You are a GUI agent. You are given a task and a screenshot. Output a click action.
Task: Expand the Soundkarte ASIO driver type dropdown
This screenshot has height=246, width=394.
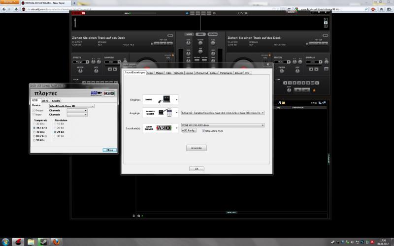177,128
